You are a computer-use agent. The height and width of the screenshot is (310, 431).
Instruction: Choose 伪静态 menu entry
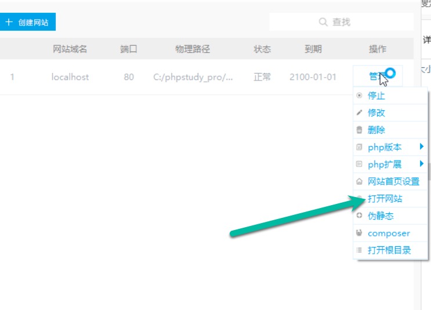pyautogui.click(x=390, y=216)
